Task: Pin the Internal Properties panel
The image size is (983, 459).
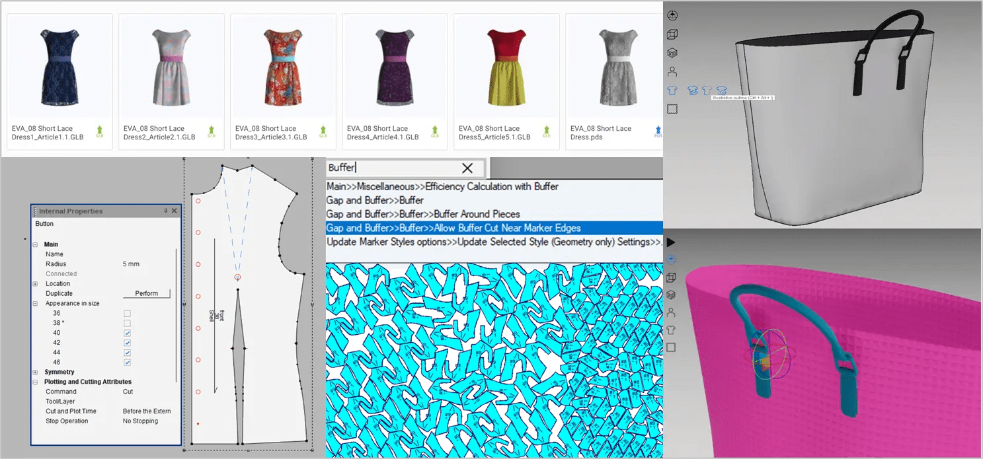Action: click(x=166, y=211)
